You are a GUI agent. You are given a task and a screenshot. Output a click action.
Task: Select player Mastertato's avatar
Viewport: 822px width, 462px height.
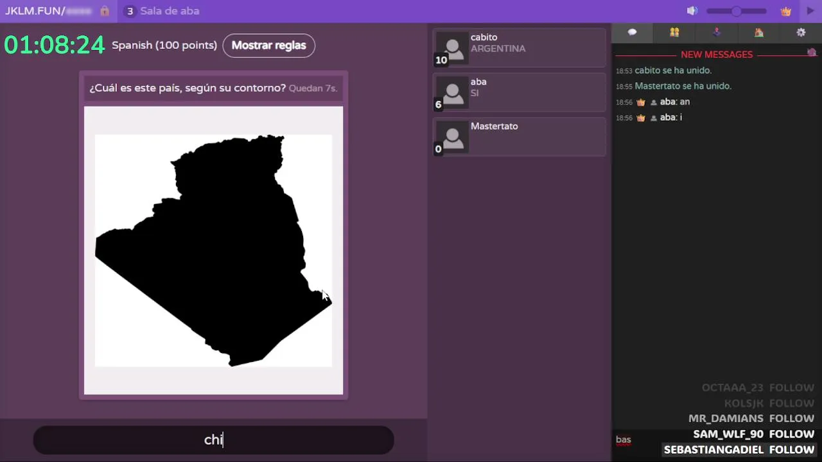pyautogui.click(x=452, y=137)
